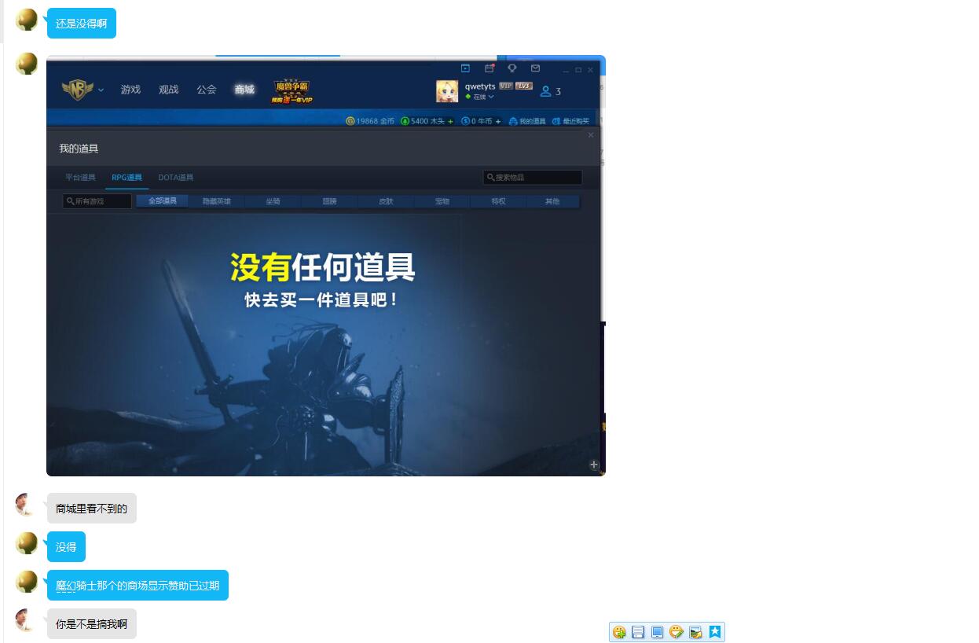Click the message 还是没得啊

click(x=82, y=24)
